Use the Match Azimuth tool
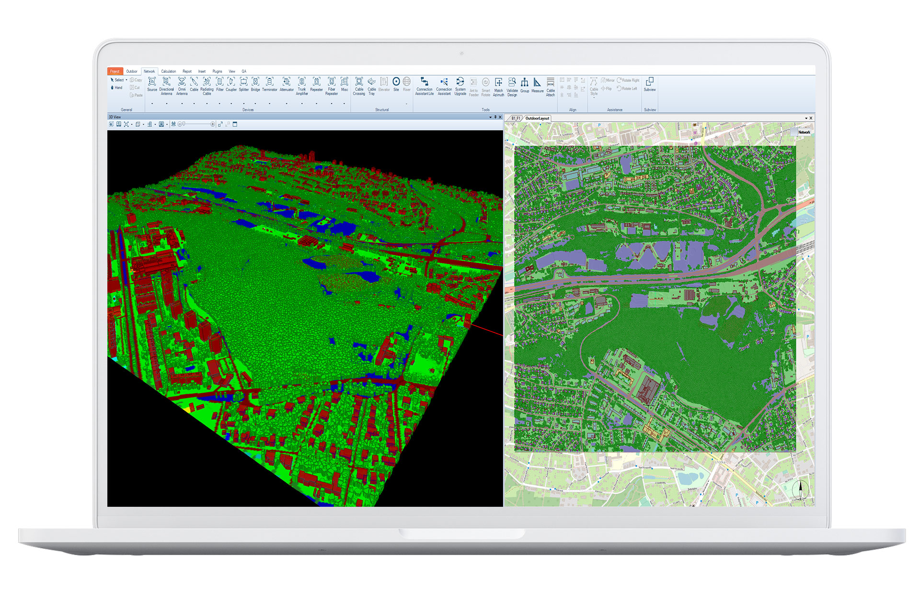The height and width of the screenshot is (594, 920). [x=498, y=87]
